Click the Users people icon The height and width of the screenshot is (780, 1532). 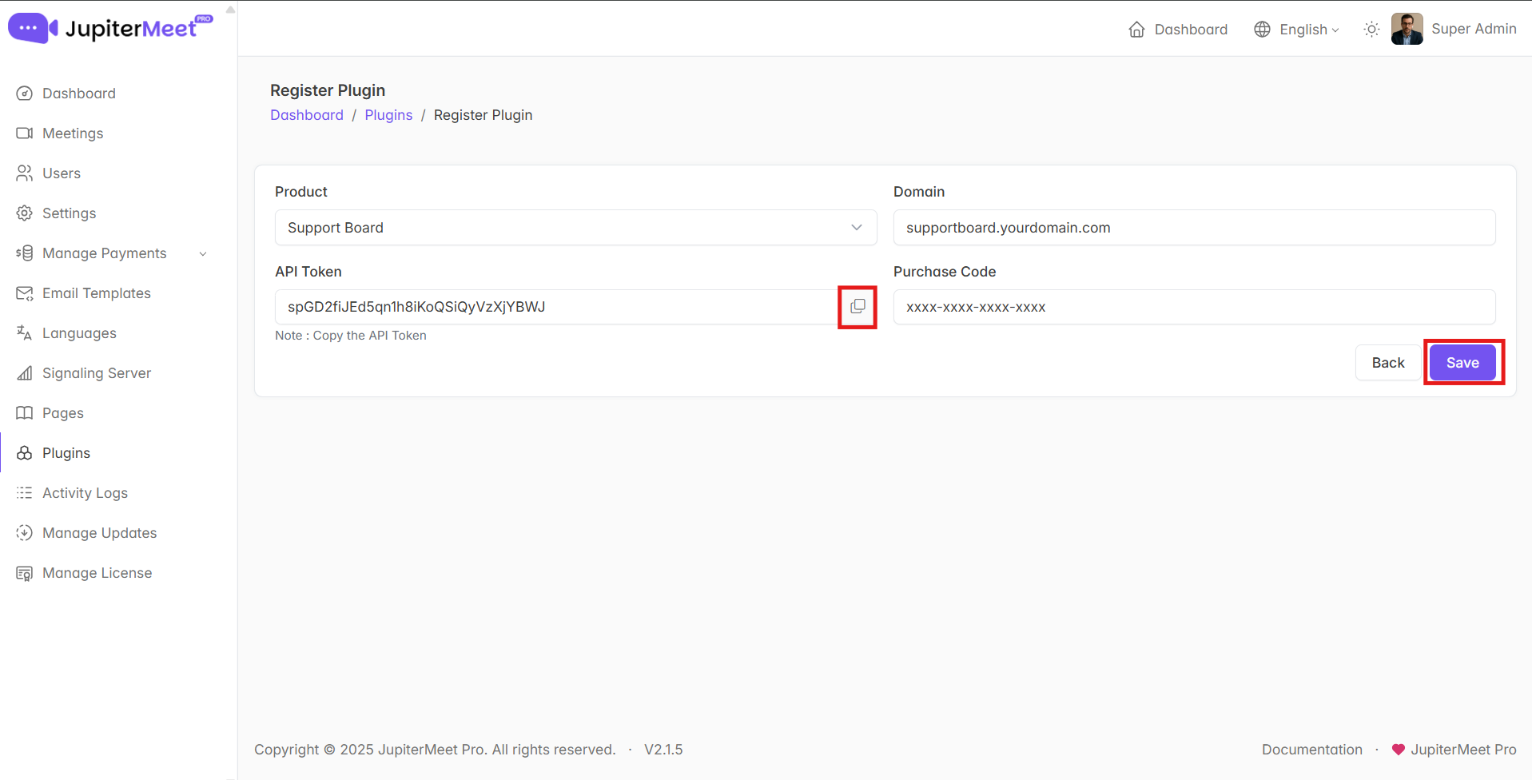coord(25,173)
